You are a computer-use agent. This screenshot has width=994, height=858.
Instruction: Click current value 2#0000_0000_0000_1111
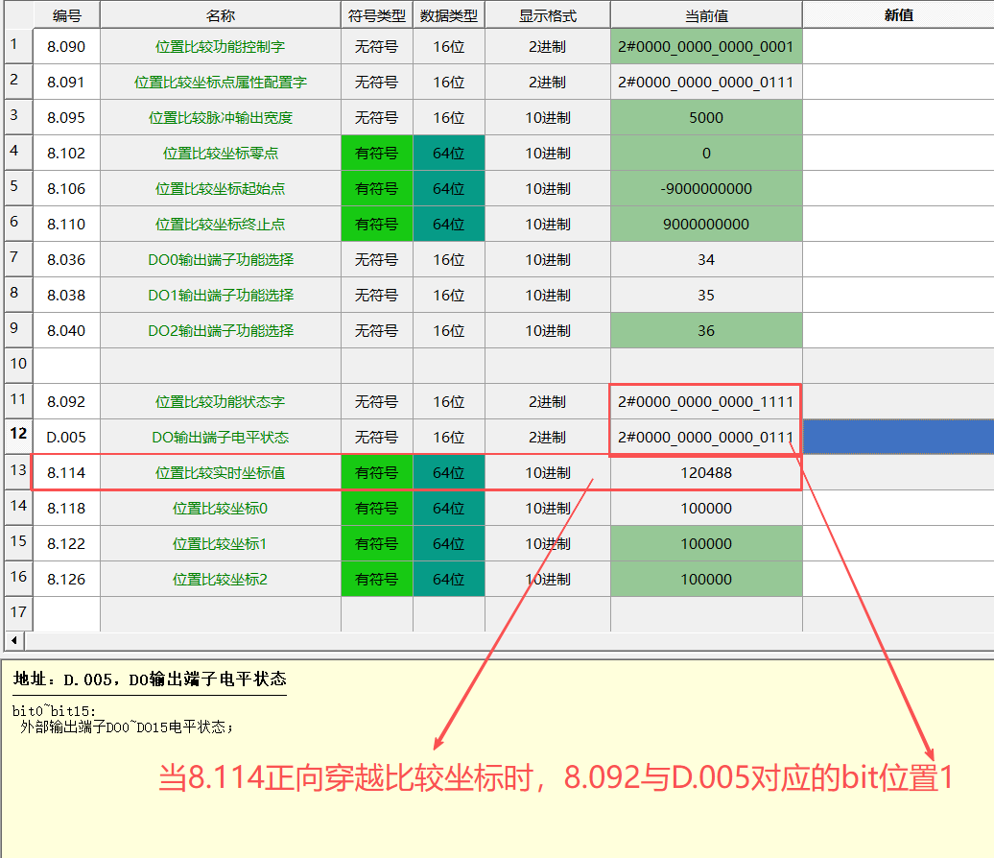coord(706,401)
